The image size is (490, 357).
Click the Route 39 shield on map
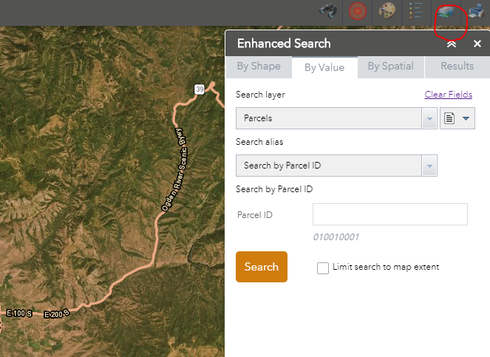200,89
